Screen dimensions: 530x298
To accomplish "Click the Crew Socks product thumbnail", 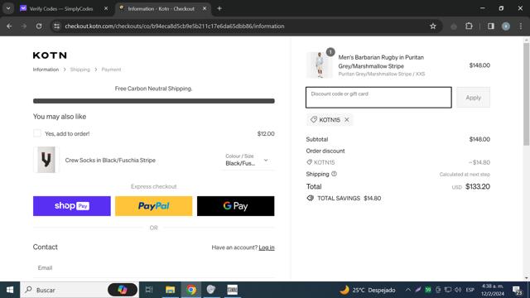I will click(x=46, y=160).
